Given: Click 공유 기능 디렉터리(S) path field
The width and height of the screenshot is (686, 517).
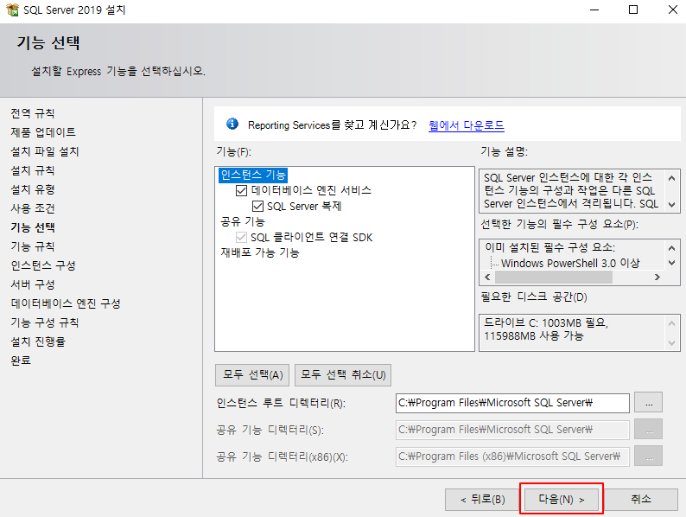Looking at the screenshot, I should click(x=512, y=430).
